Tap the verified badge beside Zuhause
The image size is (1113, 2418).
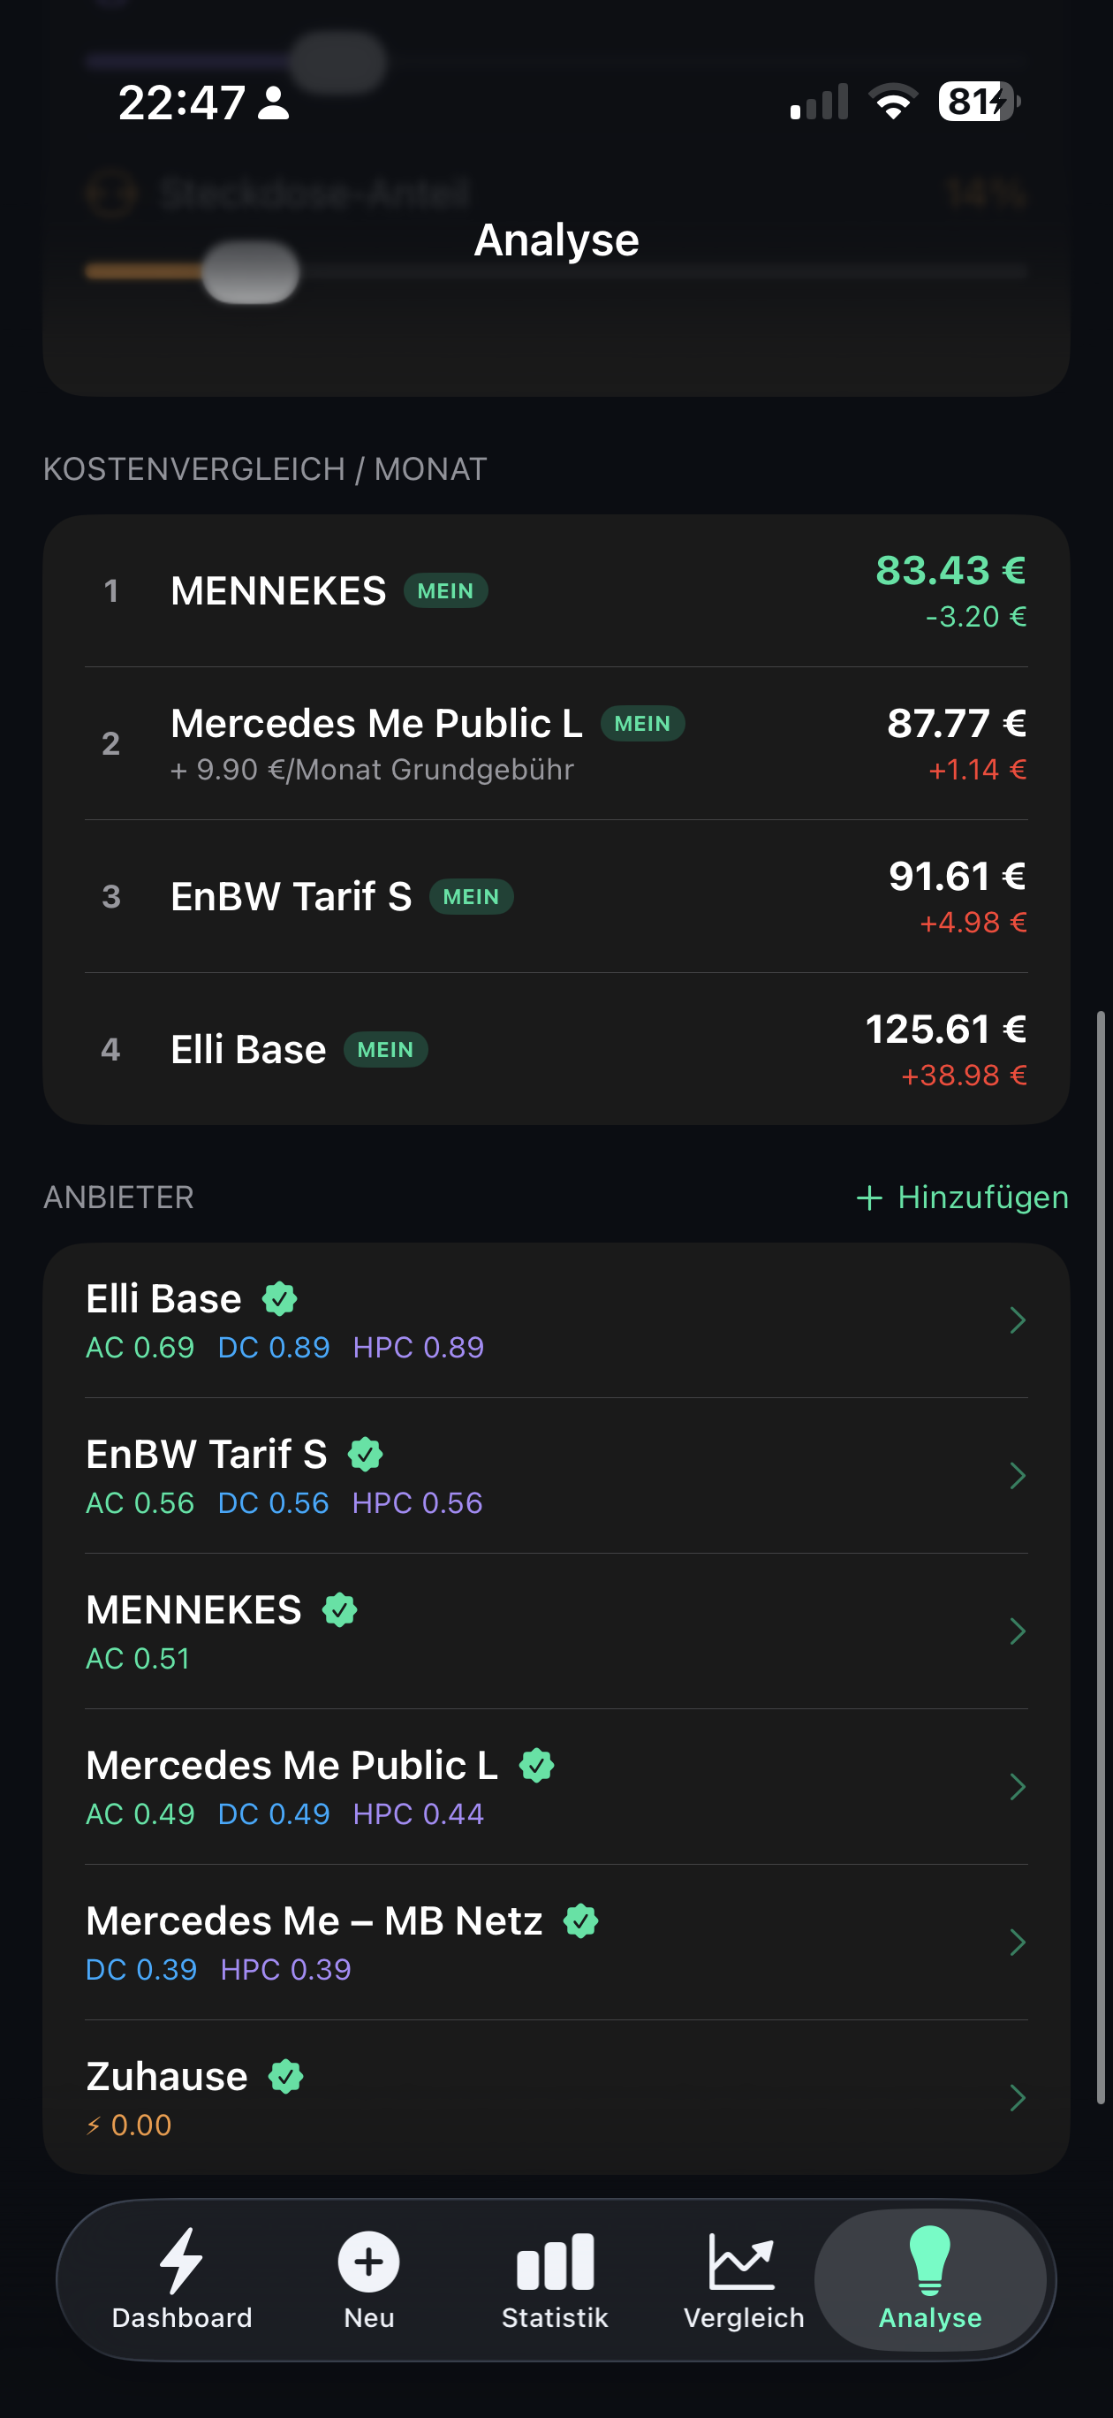coord(286,2076)
